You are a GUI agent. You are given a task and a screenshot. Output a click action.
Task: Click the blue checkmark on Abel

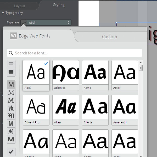click(46, 64)
